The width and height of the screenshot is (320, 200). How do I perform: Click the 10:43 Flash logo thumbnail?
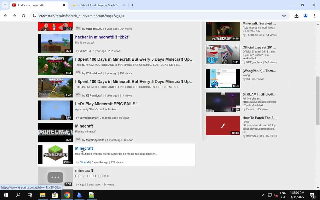(x=223, y=126)
